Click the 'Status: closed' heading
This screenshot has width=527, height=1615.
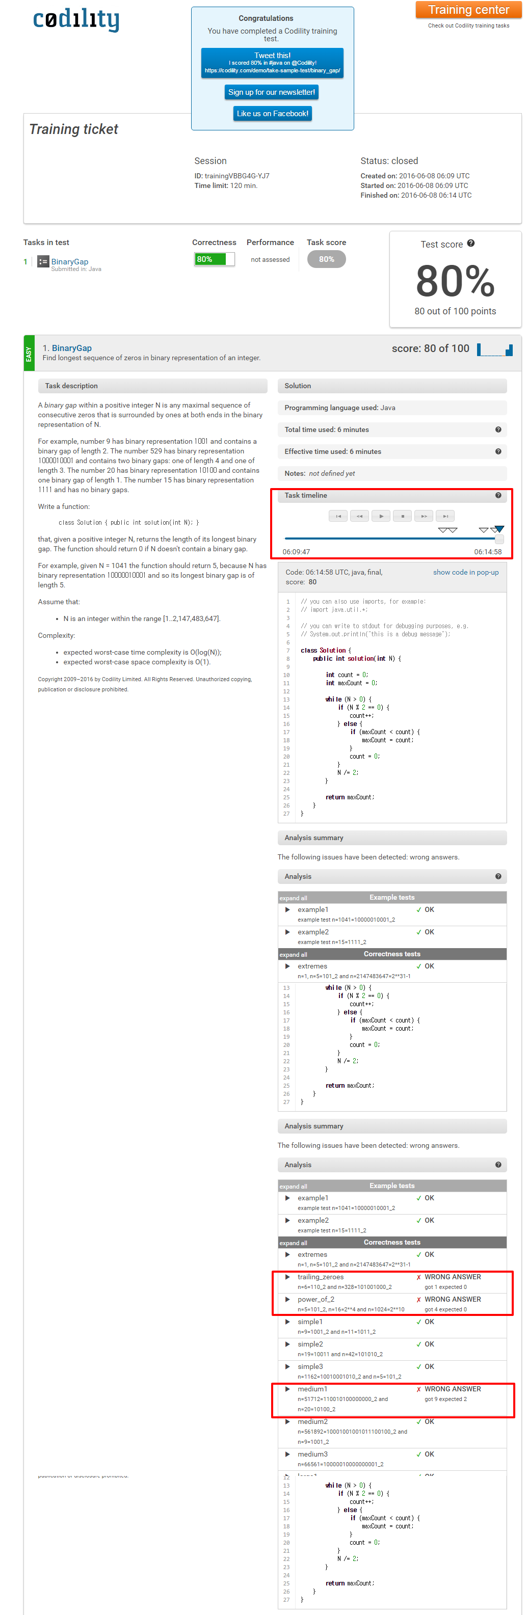[389, 161]
